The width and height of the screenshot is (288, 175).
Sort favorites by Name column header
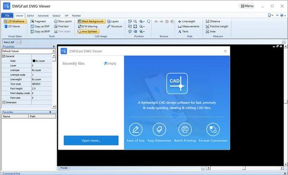tap(15, 116)
